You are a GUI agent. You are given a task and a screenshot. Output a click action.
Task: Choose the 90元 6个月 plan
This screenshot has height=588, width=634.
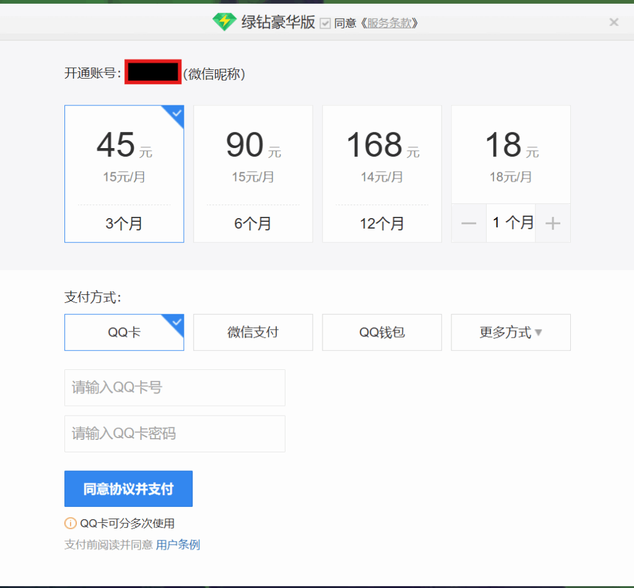(x=253, y=173)
